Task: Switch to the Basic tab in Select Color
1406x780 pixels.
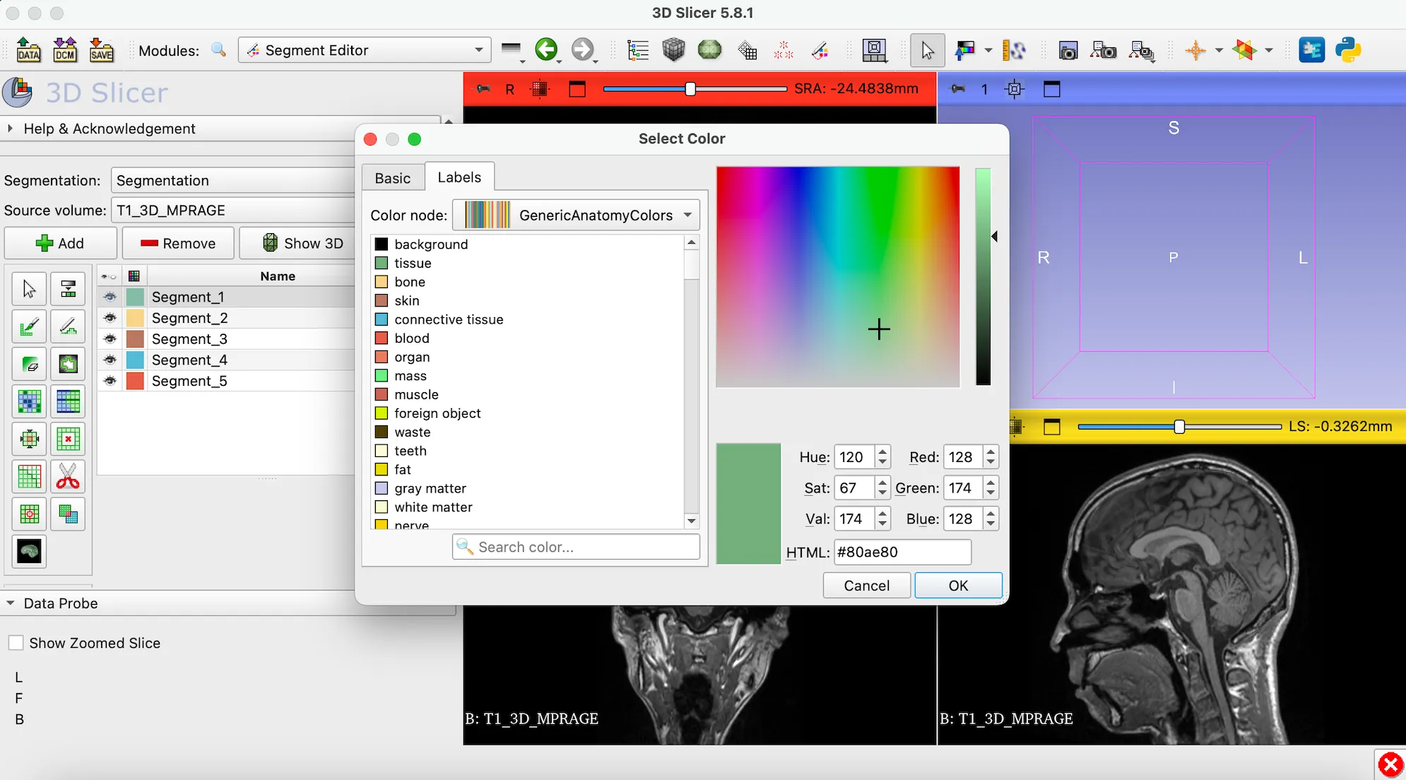Action: pyautogui.click(x=392, y=177)
